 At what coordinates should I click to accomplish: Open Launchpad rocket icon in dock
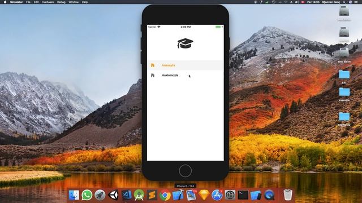point(100,195)
